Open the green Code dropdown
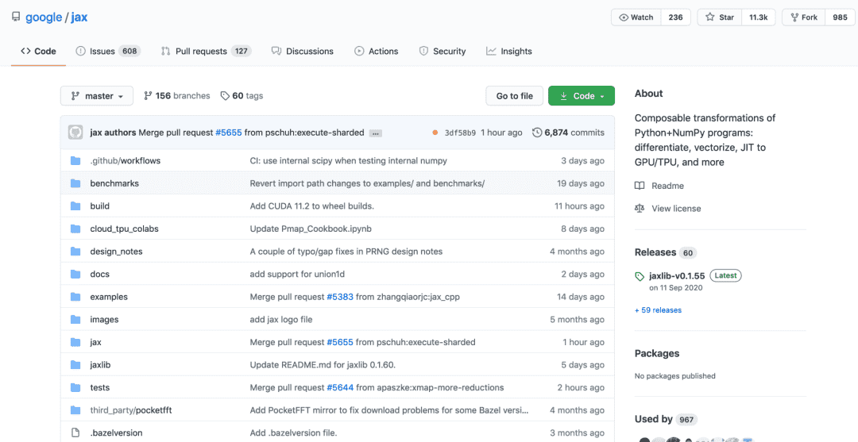The height and width of the screenshot is (442, 858). [582, 96]
